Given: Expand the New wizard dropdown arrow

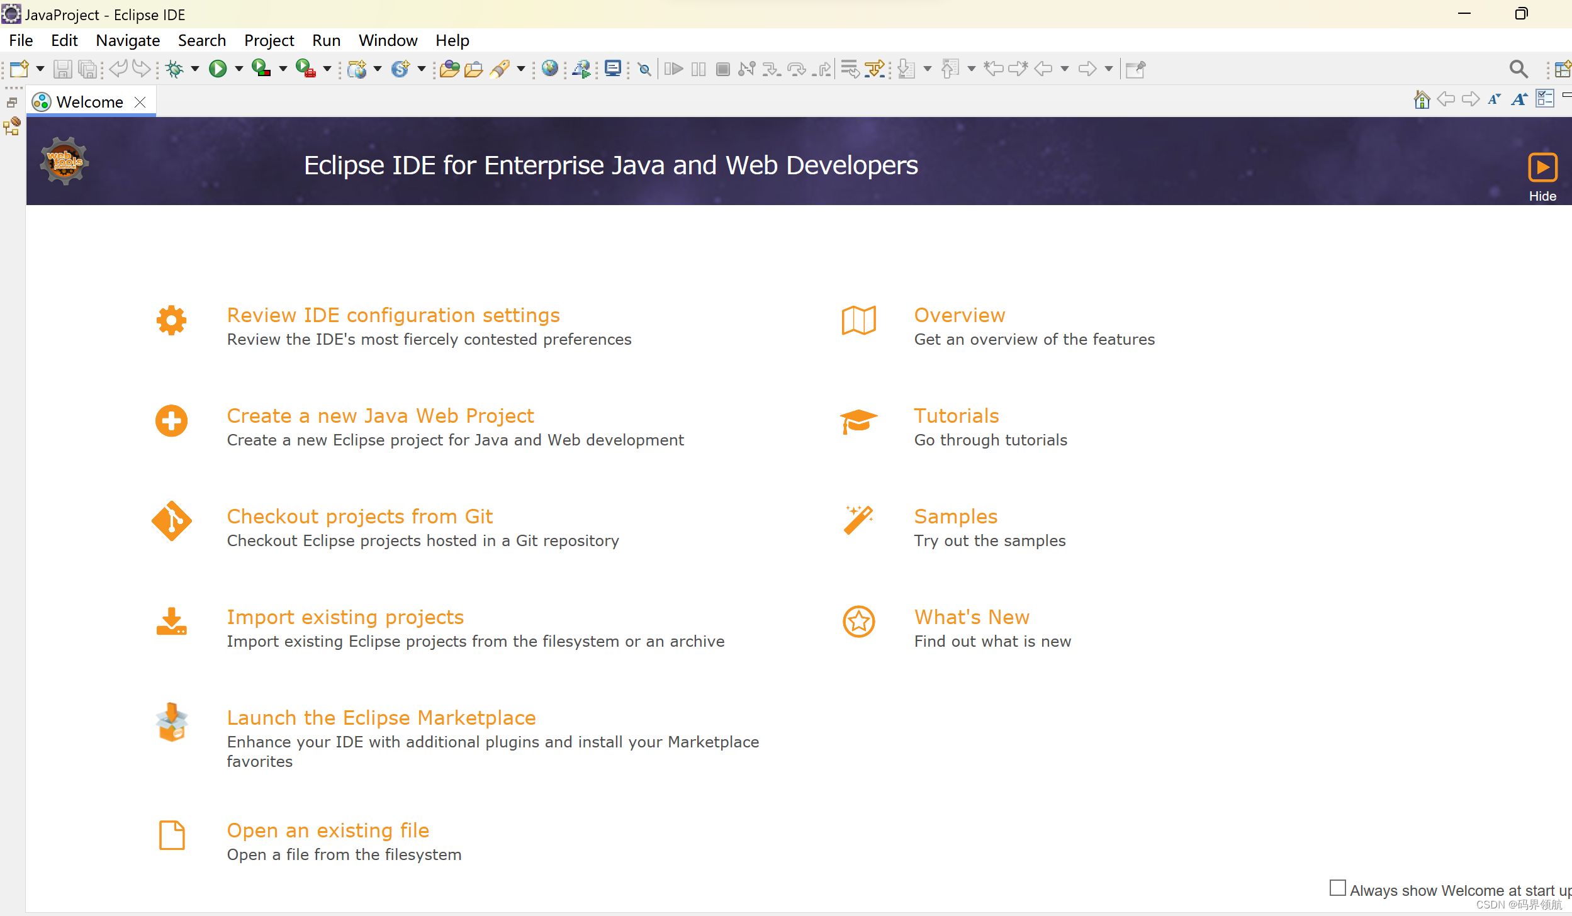Looking at the screenshot, I should click(x=40, y=69).
